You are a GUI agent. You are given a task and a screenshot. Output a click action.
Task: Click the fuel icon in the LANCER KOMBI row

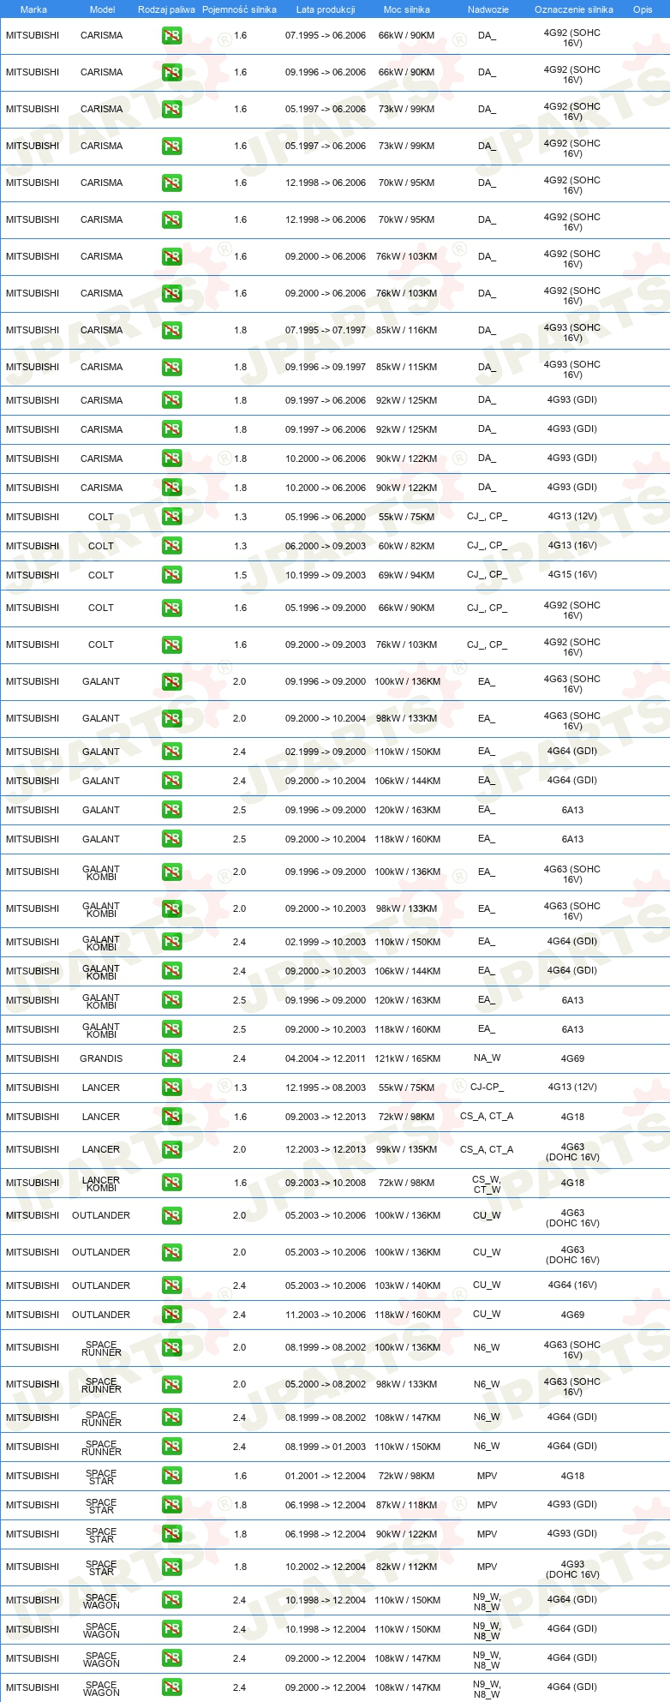171,1183
